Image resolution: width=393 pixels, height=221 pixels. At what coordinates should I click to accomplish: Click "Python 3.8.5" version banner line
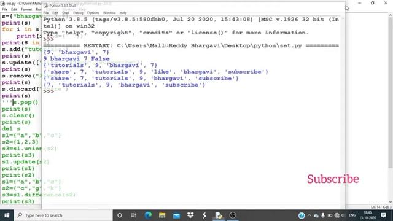coord(191,20)
